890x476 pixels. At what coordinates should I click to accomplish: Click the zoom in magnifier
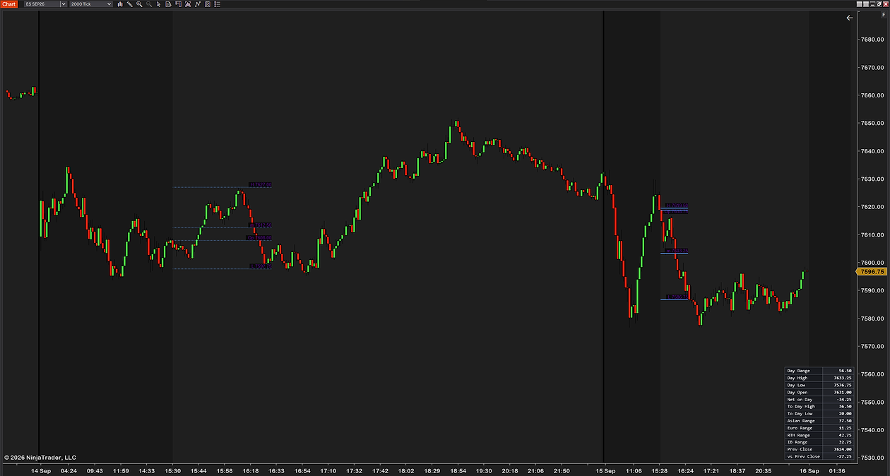point(139,4)
